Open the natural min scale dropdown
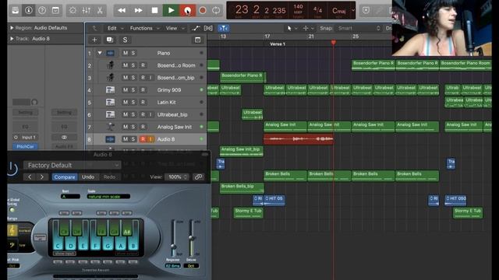The width and height of the screenshot is (499, 280). (108, 197)
